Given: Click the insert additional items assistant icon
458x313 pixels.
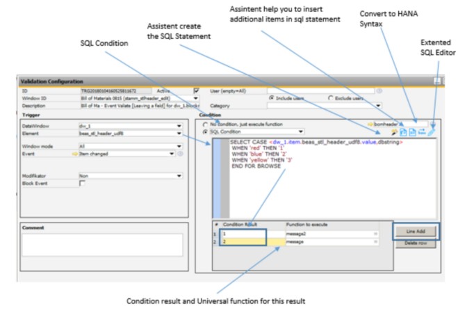Looking at the screenshot, I should click(404, 131).
